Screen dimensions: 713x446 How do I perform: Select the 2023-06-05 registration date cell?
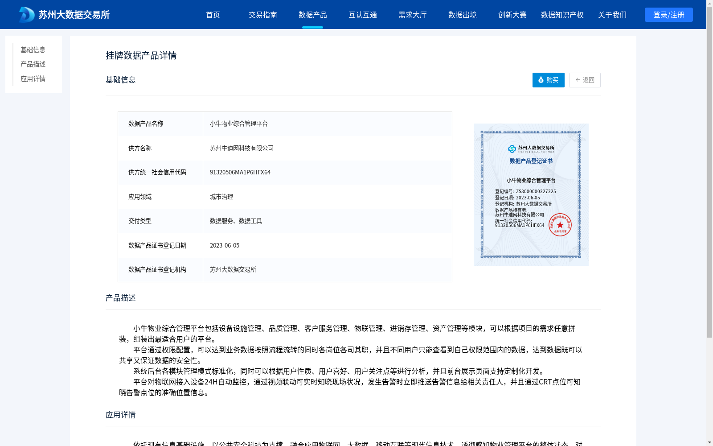328,245
